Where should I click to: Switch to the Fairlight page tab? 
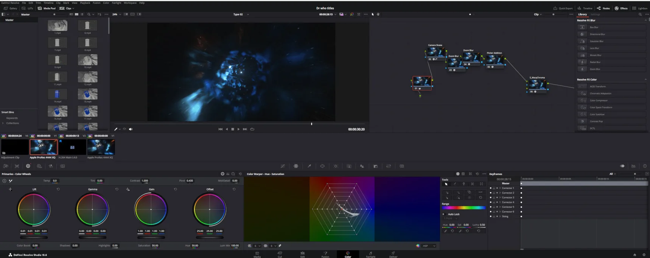pos(370,255)
